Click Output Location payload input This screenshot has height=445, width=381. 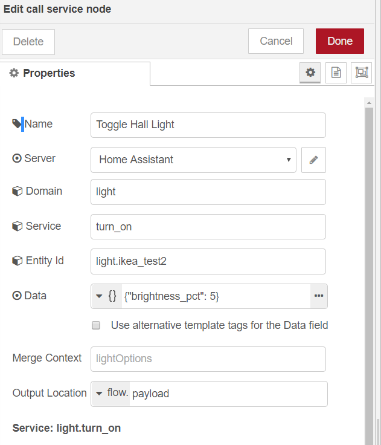(x=228, y=394)
